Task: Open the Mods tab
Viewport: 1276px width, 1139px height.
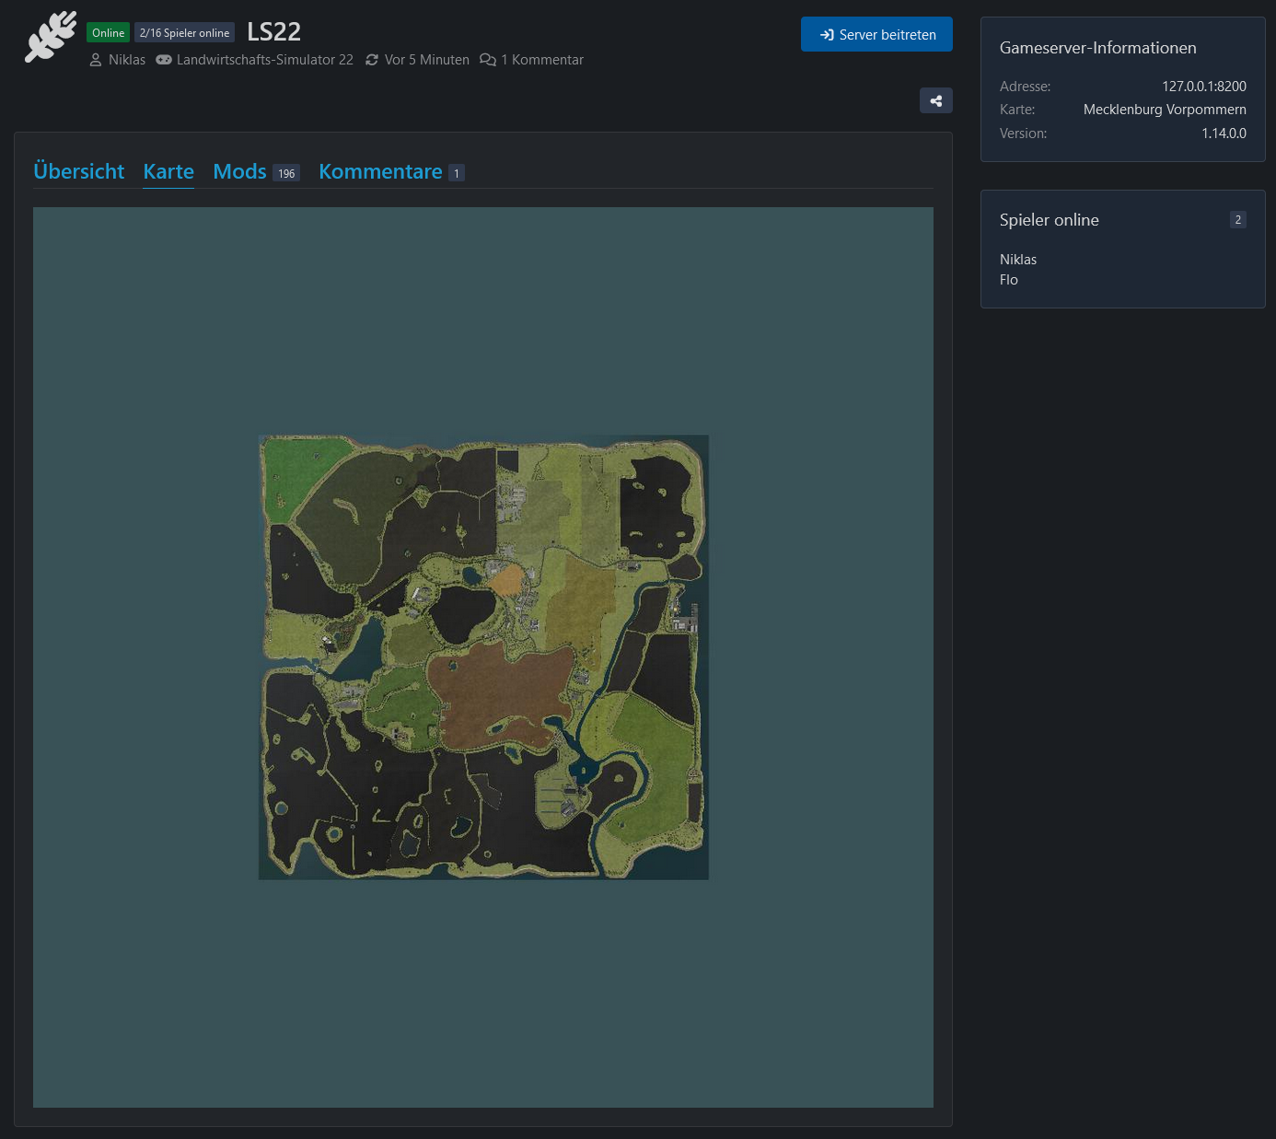Action: [x=239, y=171]
